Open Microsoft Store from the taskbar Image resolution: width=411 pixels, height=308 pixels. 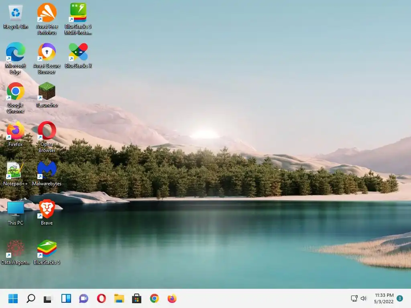tap(136, 298)
